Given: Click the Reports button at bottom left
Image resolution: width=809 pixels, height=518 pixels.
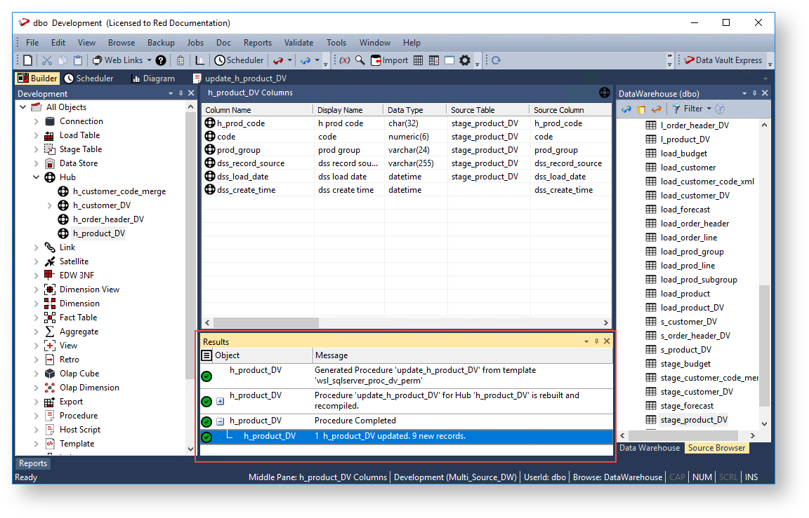Looking at the screenshot, I should 33,463.
